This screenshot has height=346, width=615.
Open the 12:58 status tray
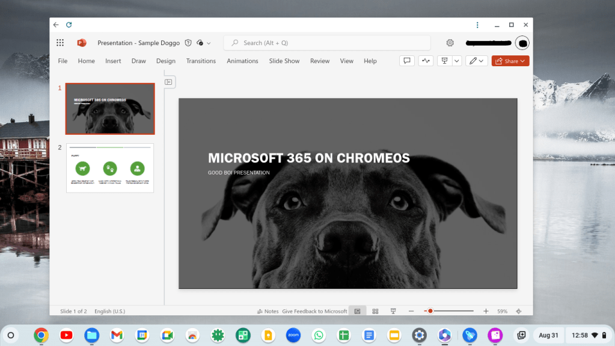[589, 335]
